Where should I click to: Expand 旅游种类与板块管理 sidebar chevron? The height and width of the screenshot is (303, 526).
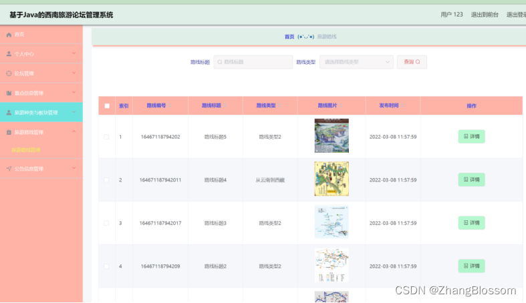74,112
